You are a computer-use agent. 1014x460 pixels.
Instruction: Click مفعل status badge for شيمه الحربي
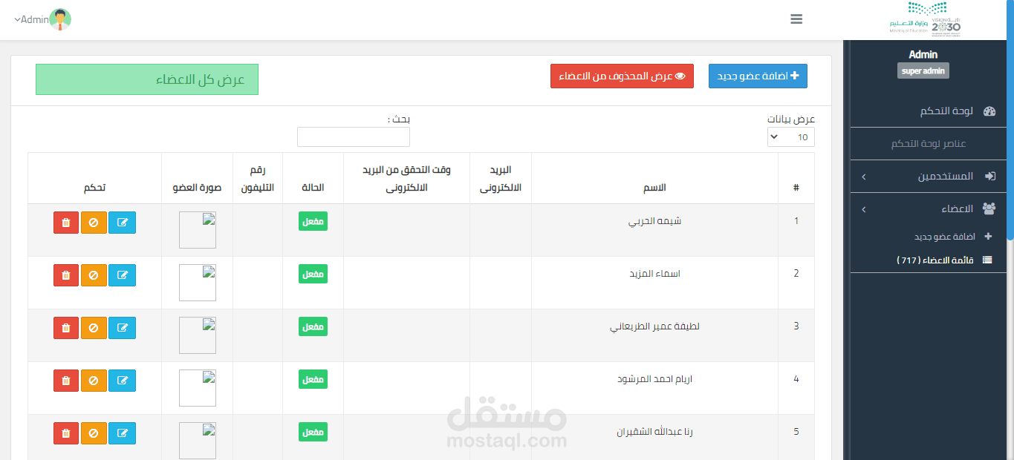pyautogui.click(x=313, y=221)
